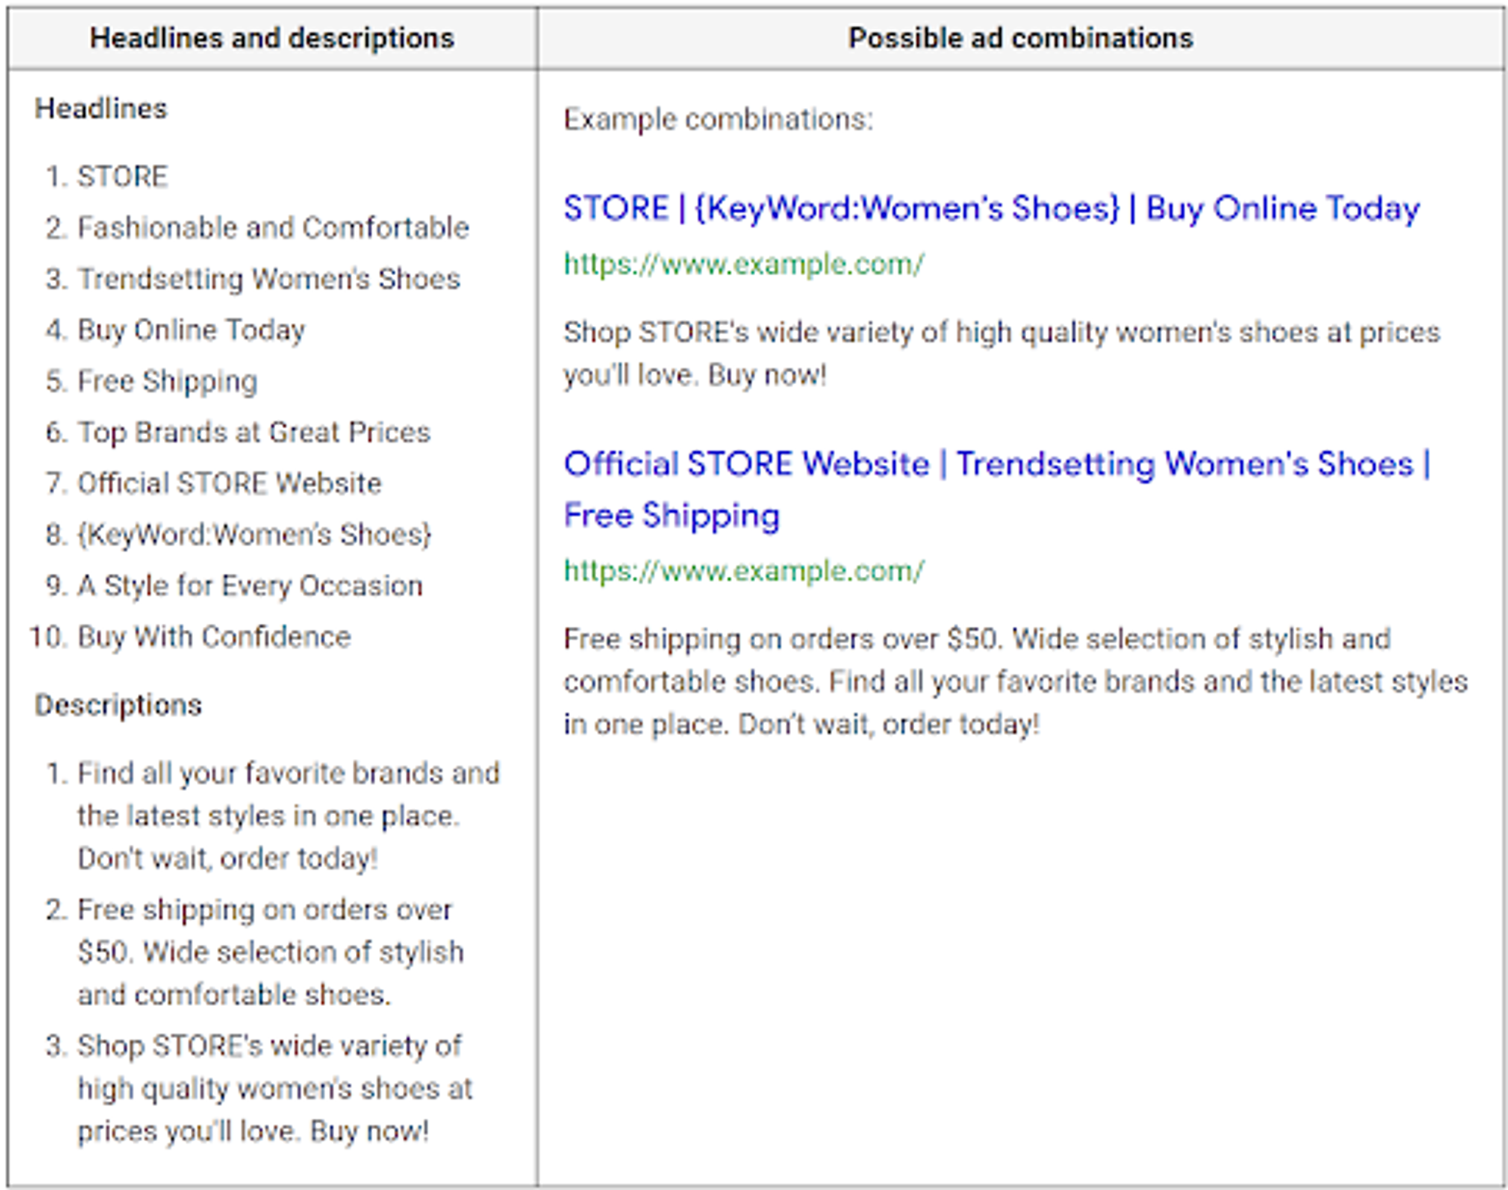1508x1190 pixels.
Task: Click description starting 'Find all your favorite brands'
Action: (289, 815)
